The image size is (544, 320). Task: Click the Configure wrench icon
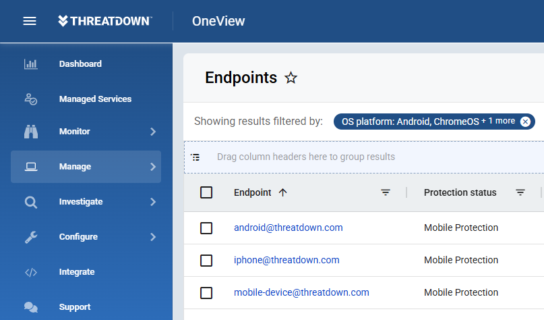tap(31, 237)
